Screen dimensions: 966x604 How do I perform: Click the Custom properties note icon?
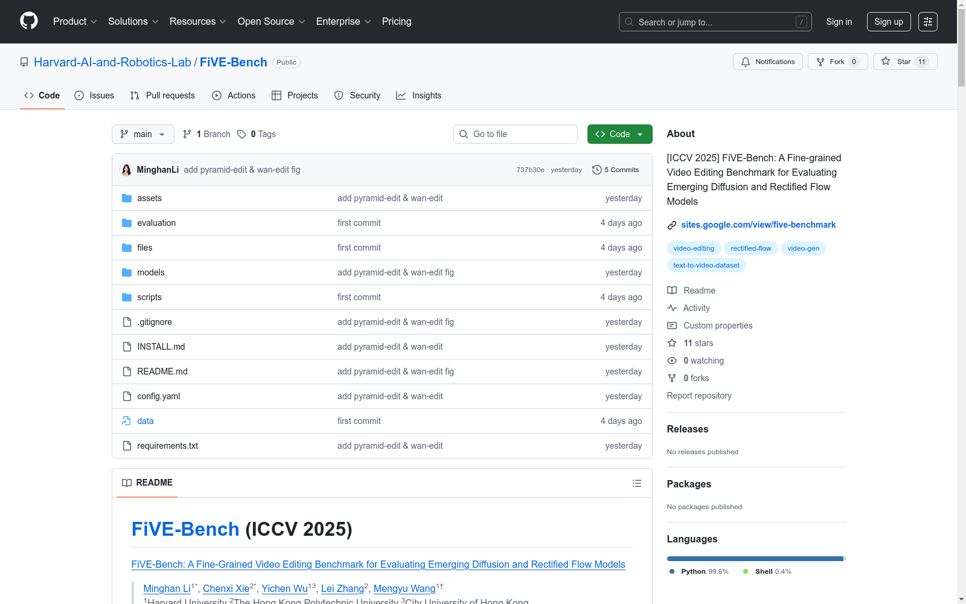(672, 326)
